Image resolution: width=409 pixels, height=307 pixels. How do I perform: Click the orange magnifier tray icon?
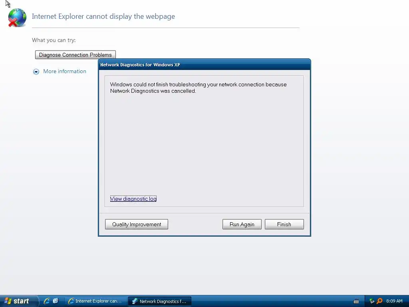click(379, 301)
